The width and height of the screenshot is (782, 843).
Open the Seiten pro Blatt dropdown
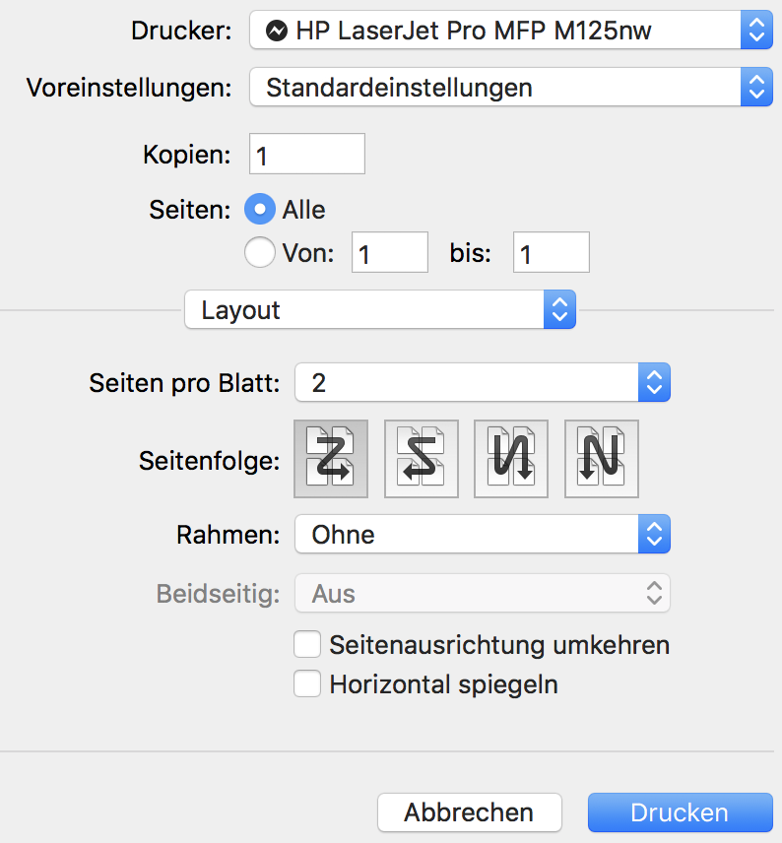(x=482, y=382)
